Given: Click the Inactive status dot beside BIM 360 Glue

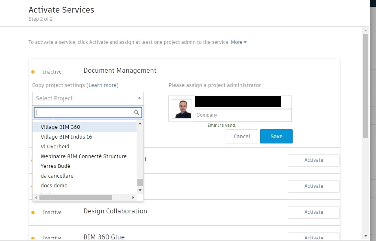Looking at the screenshot, I should [33, 237].
